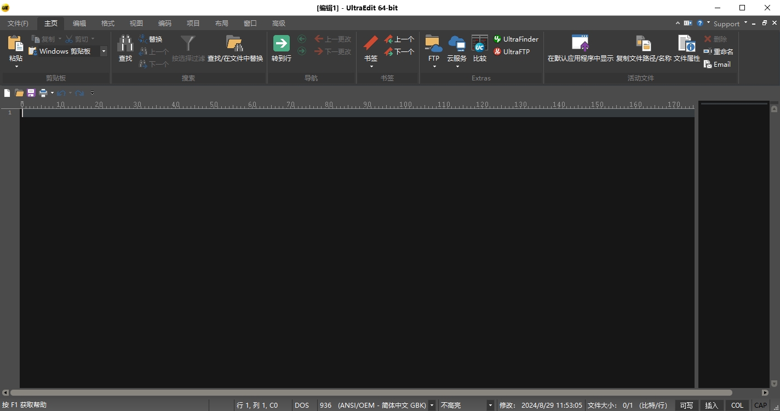Click the horizontal scrollbar at bottom
Viewport: 780px width, 411px height.
371,392
